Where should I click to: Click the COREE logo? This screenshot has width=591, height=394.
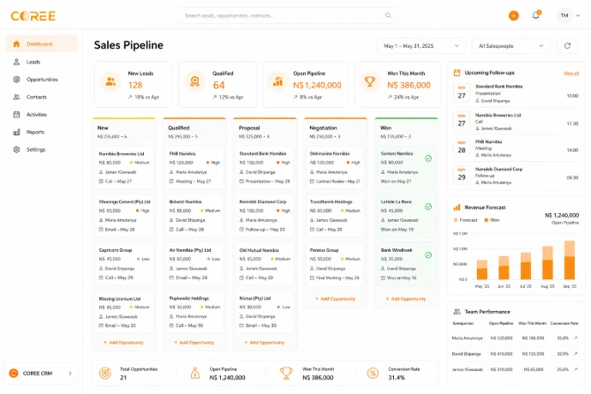[33, 15]
